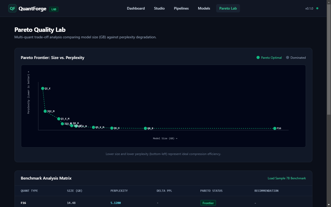Click the F16 data point
The width and height of the screenshot is (331, 207).
pos(275,128)
